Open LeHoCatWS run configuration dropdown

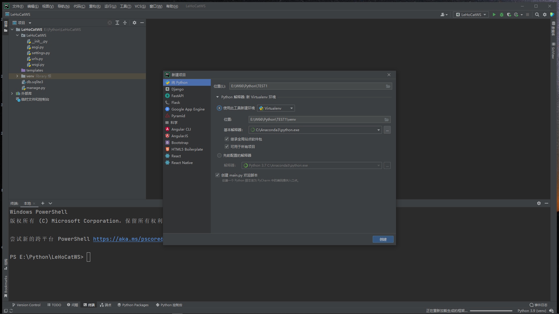[471, 15]
